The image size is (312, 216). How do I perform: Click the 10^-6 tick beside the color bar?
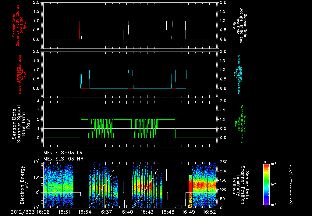coord(274,205)
